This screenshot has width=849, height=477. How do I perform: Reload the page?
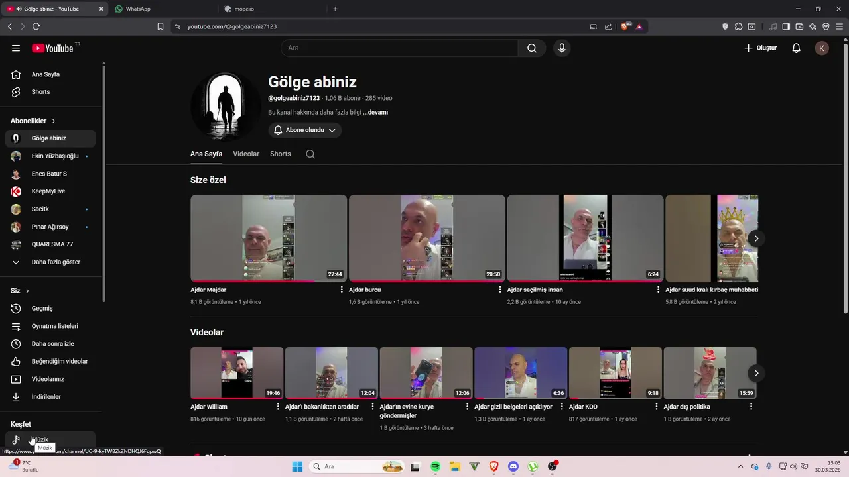pos(36,26)
